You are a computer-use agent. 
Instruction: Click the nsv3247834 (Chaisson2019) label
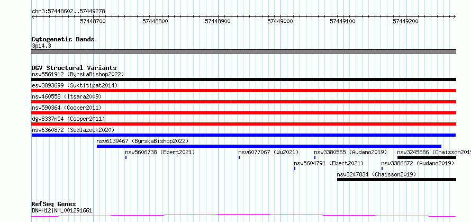[377, 174]
